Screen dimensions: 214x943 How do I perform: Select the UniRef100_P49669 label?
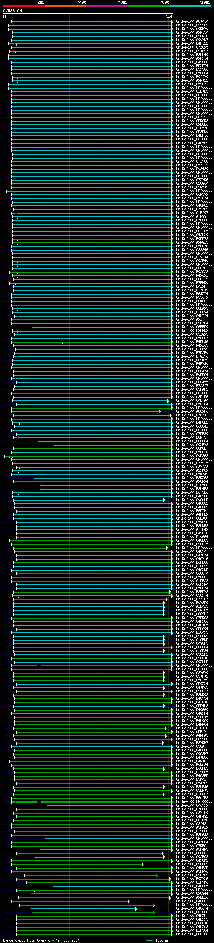pyautogui.click(x=192, y=710)
